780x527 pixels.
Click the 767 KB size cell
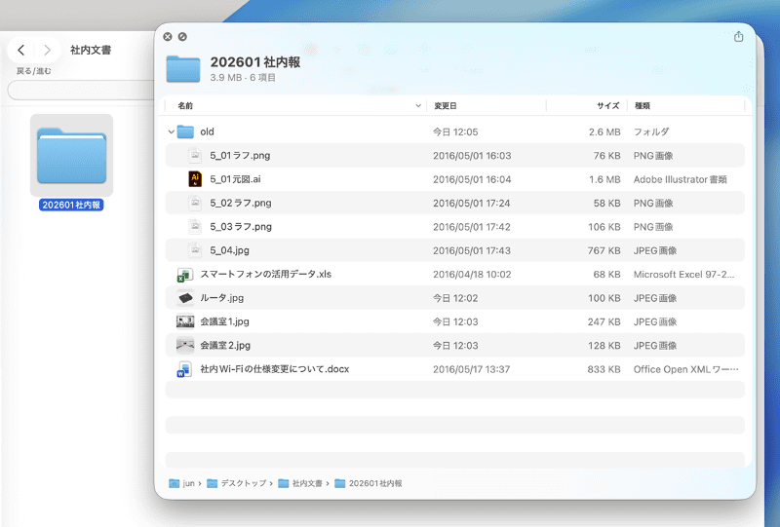[604, 250]
